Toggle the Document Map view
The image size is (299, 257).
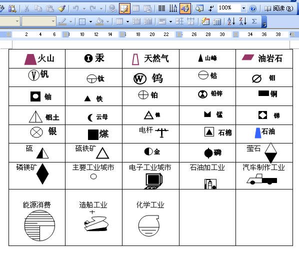click(x=199, y=8)
